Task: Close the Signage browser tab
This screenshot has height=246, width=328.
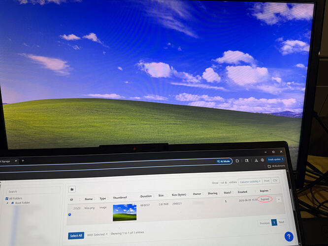Action: coord(16,161)
